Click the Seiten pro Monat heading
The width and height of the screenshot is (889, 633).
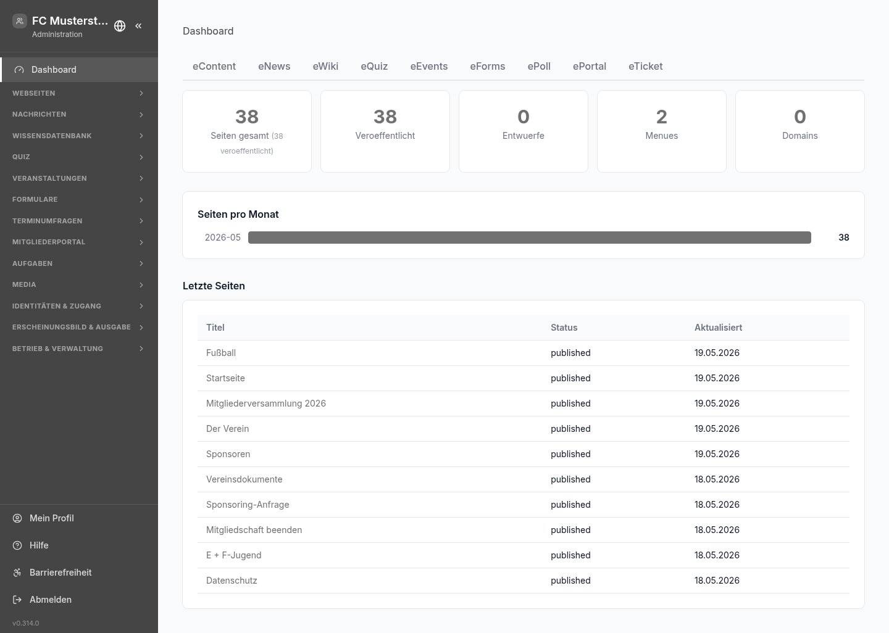tap(238, 214)
